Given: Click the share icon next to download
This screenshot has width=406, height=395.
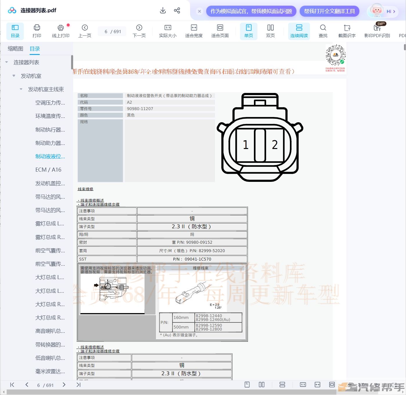Looking at the screenshot, I should (x=177, y=10).
